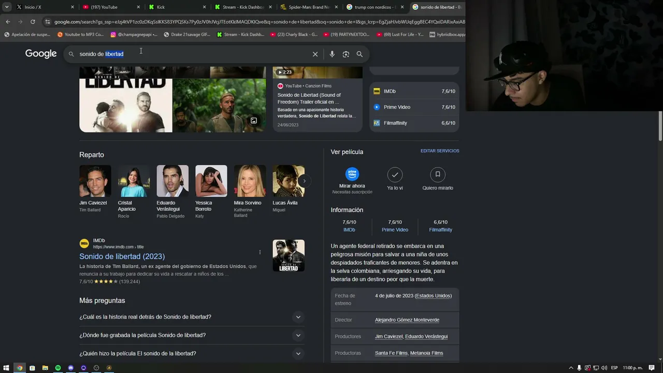663x373 pixels.
Task: Submit search with the magnifier button
Action: click(x=359, y=54)
